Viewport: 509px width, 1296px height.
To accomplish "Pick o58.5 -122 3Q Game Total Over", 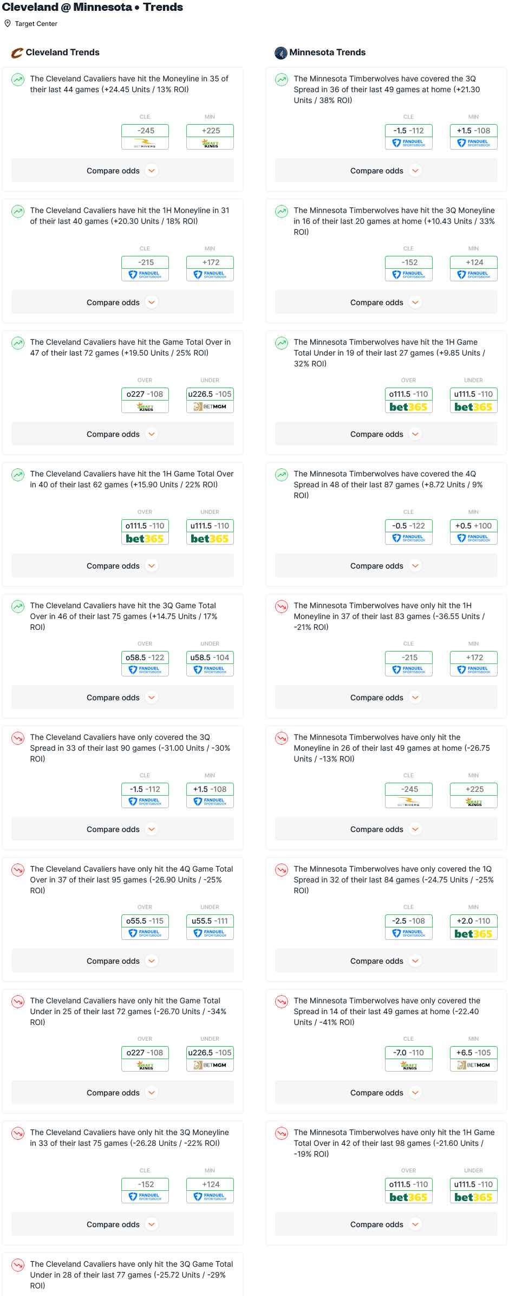I will tap(145, 657).
